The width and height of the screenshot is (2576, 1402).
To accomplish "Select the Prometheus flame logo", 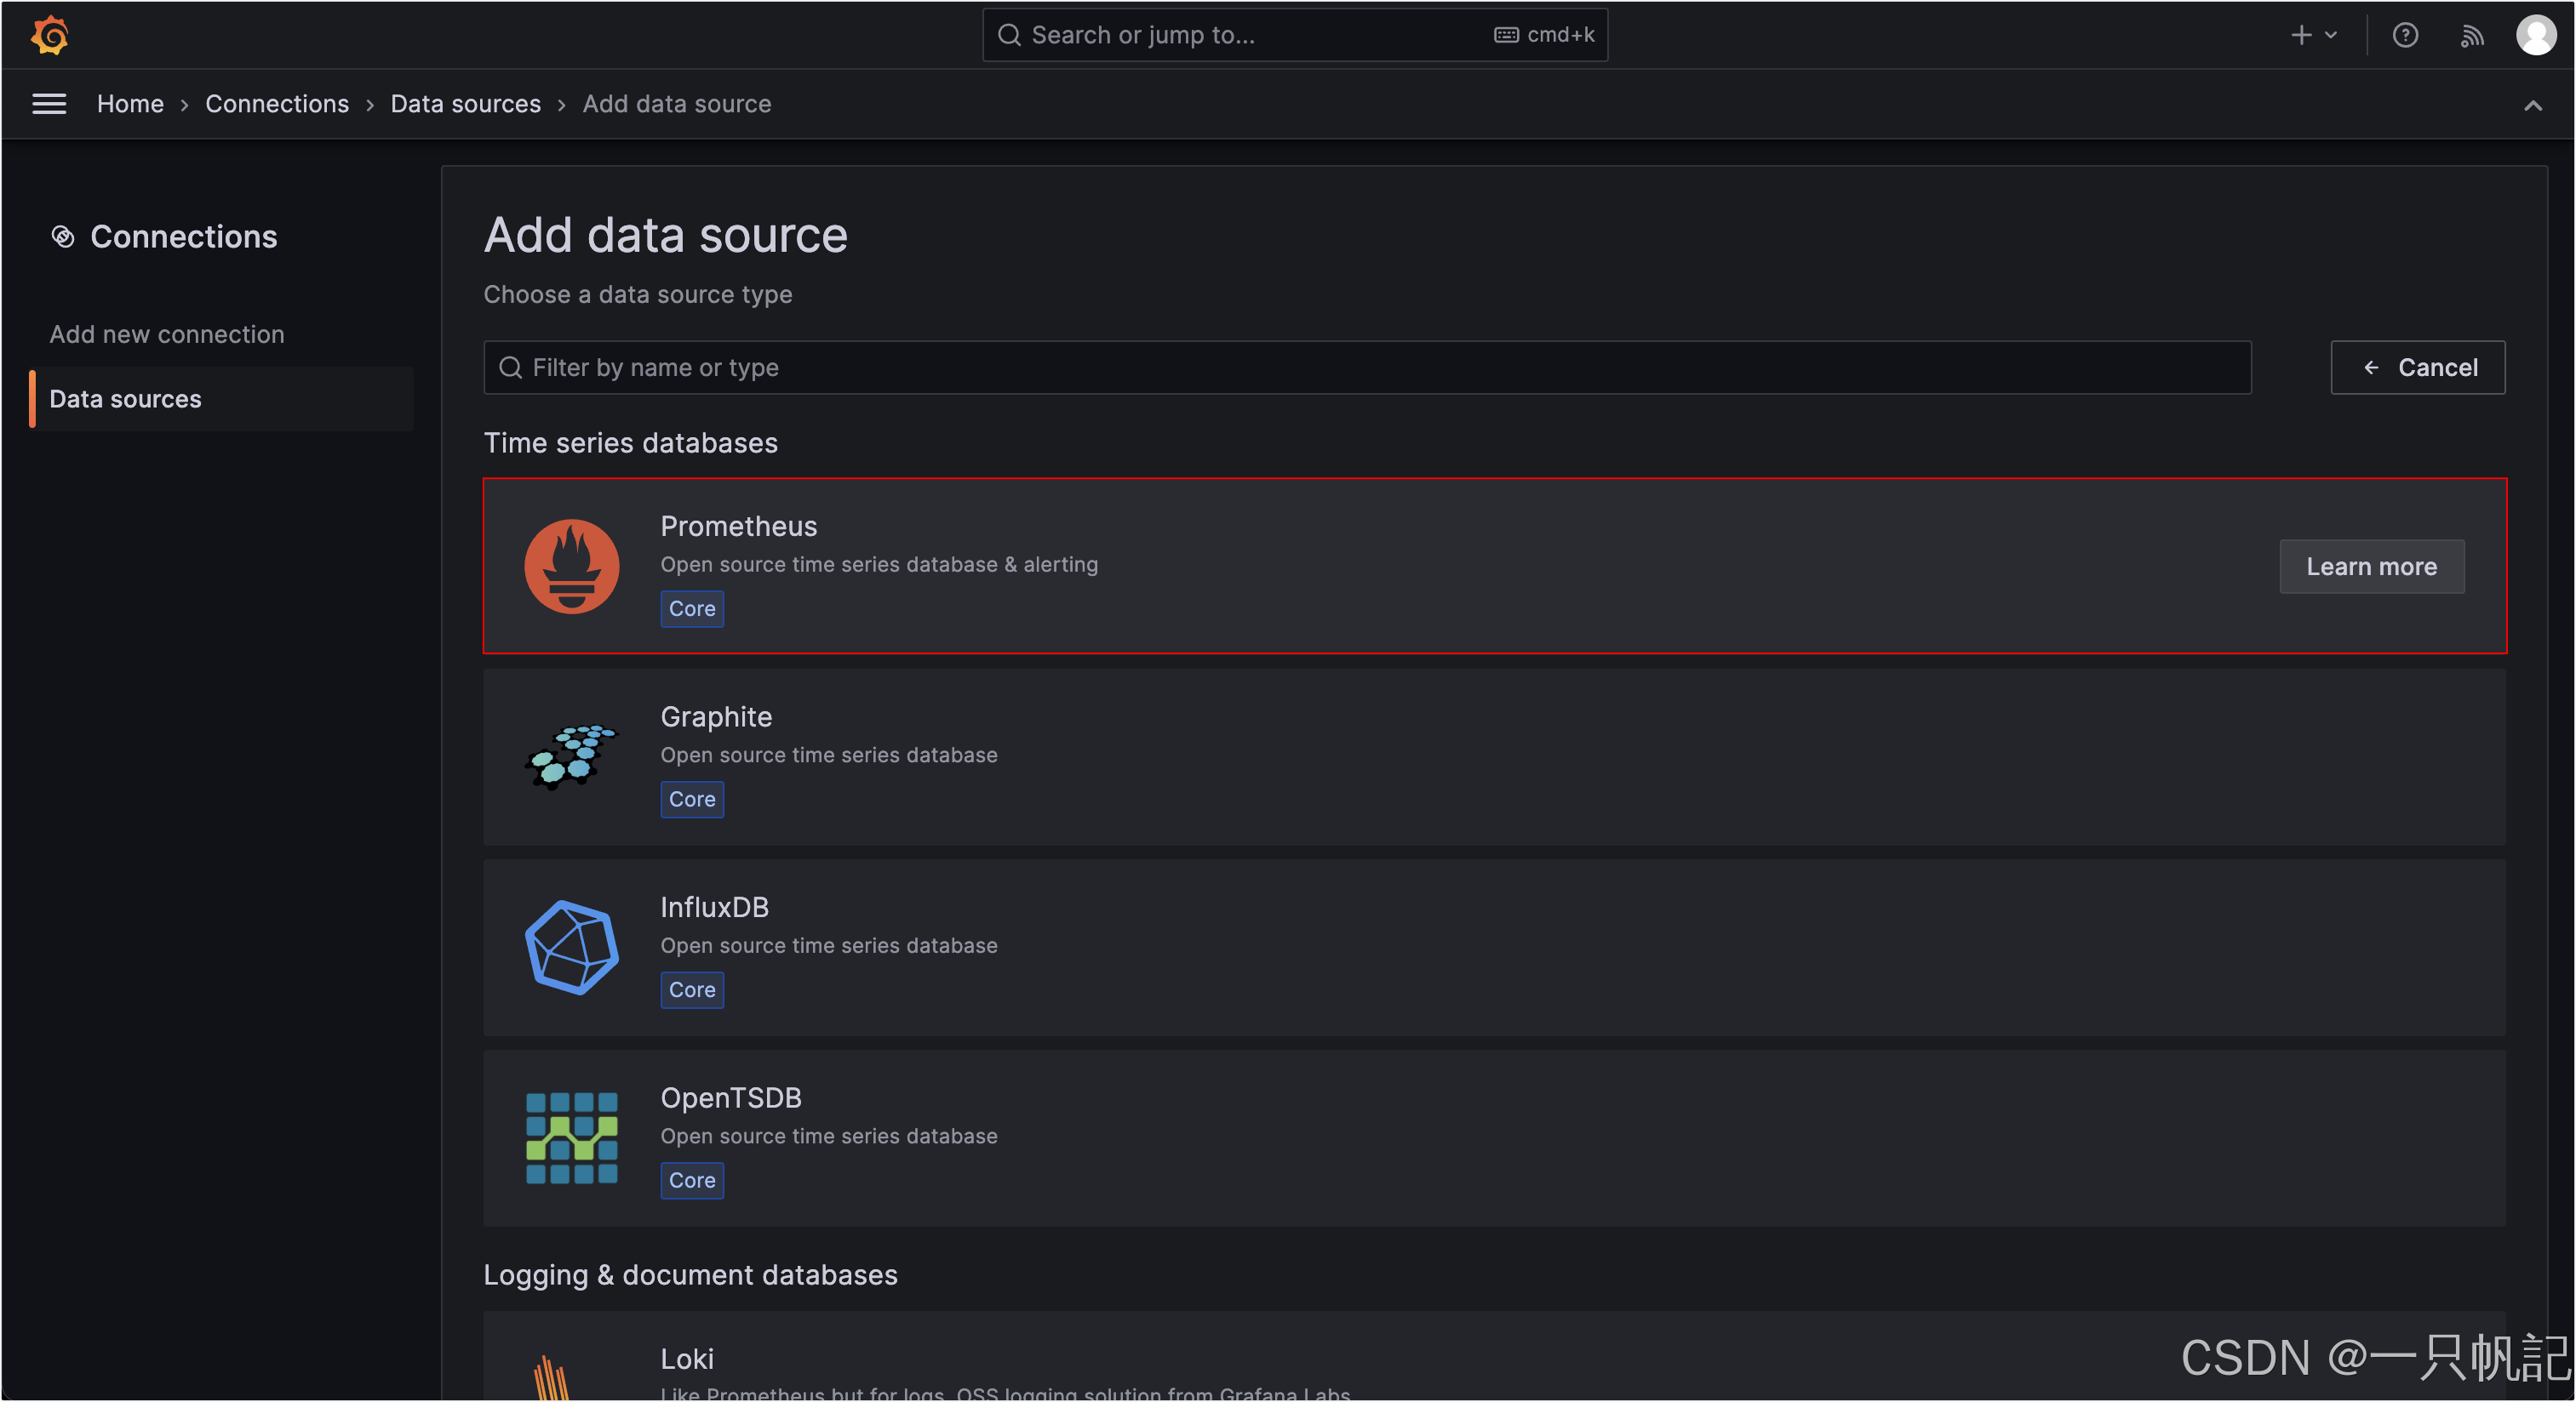I will (572, 566).
